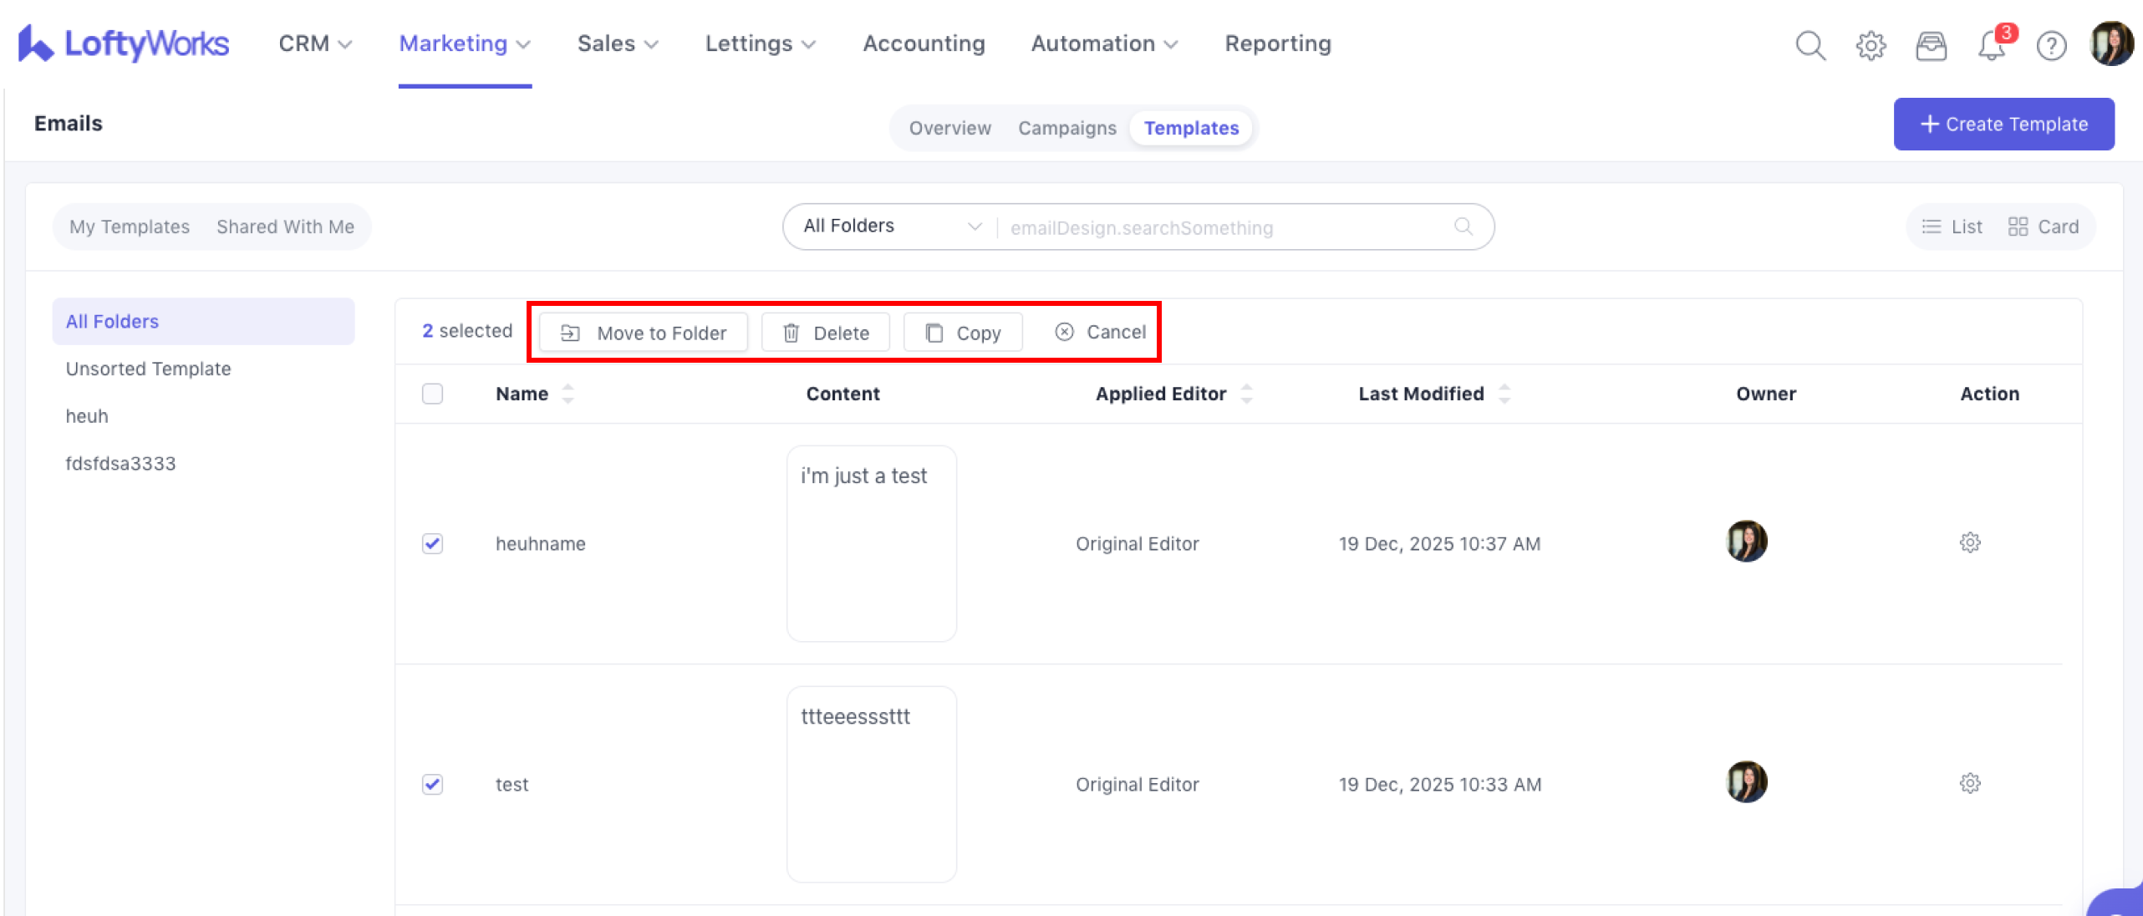The height and width of the screenshot is (916, 2143).
Task: Sort by Last Modified column arrows
Action: click(1504, 394)
